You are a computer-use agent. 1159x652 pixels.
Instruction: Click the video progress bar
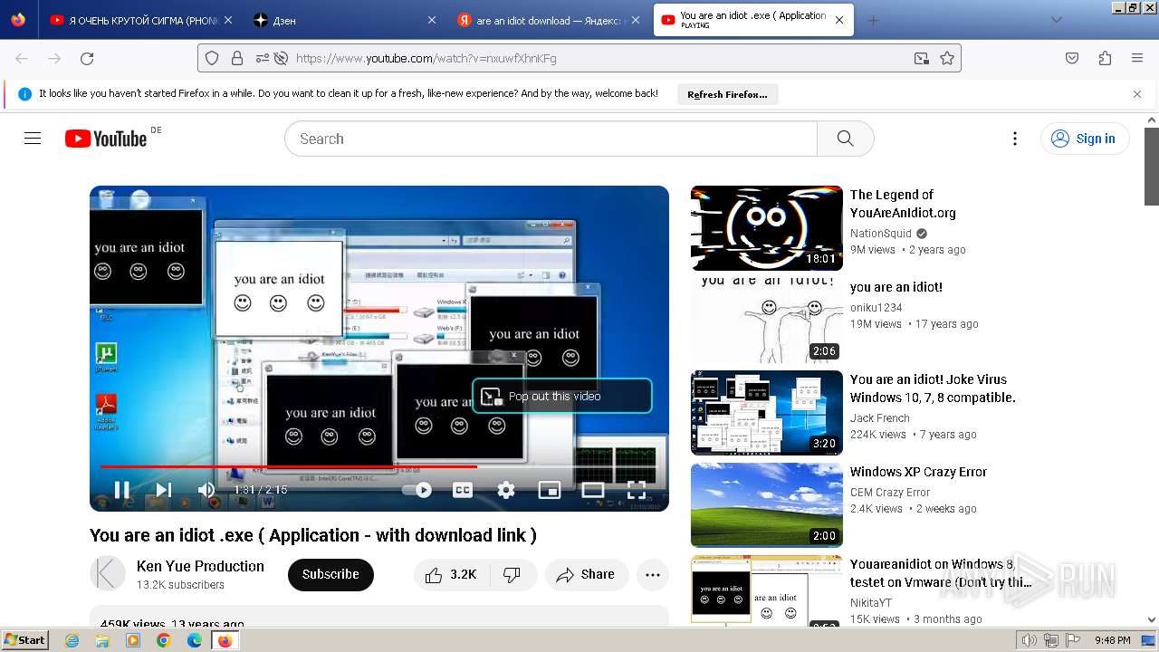point(379,466)
